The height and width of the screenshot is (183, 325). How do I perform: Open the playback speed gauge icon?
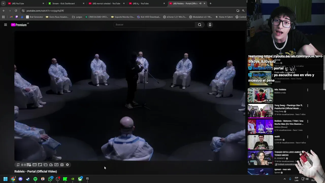click(51, 165)
